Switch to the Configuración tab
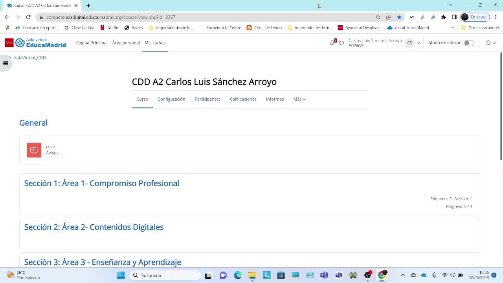Image resolution: width=503 pixels, height=283 pixels. [171, 99]
